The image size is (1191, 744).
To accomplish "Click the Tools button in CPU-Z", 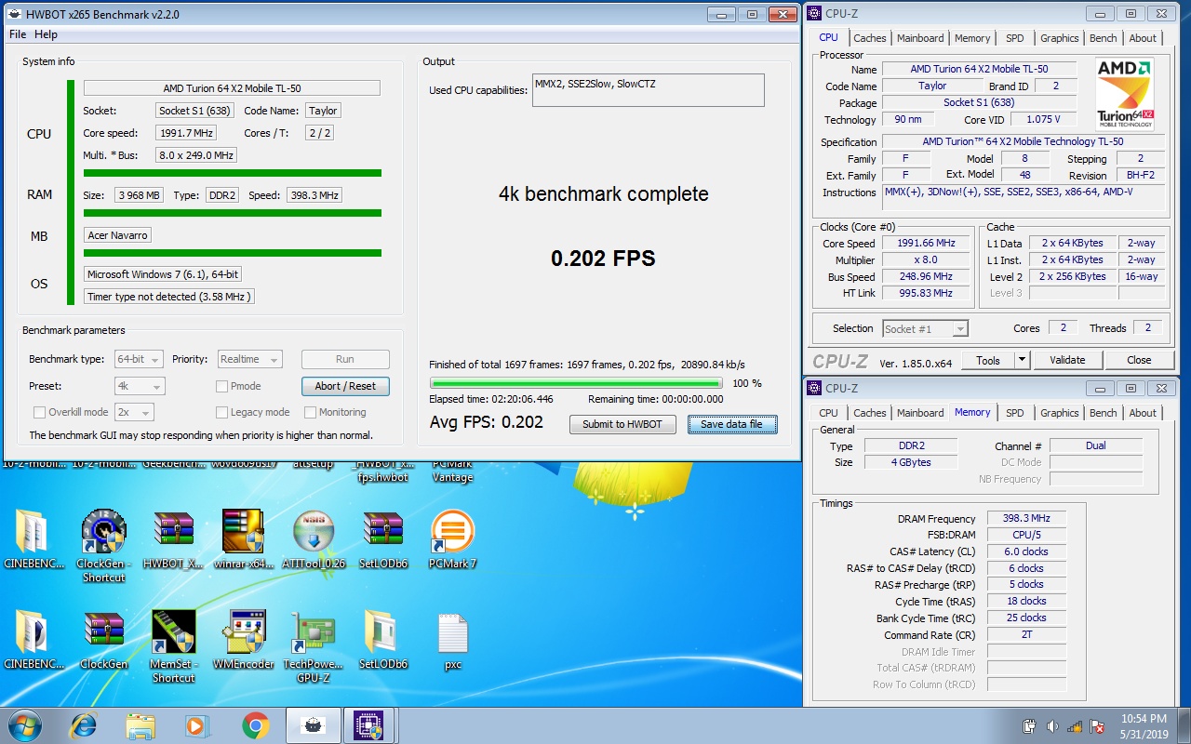I will tap(988, 360).
